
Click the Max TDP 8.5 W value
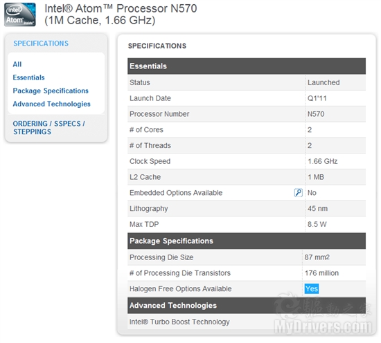[317, 224]
